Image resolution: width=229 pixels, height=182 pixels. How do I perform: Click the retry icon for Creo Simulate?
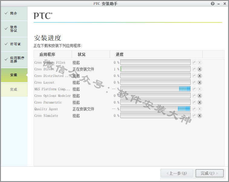(194, 116)
